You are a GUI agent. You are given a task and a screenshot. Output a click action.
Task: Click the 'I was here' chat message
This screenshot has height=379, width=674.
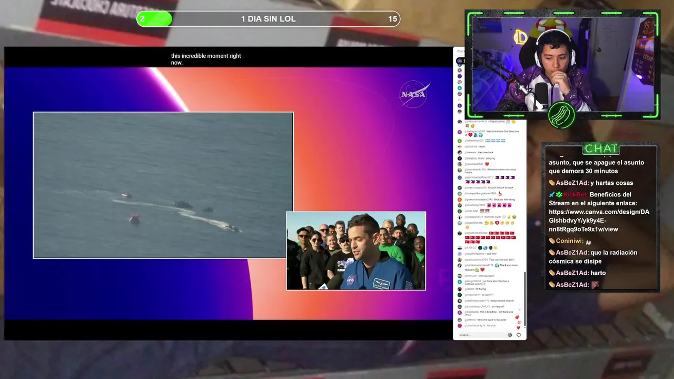click(x=491, y=254)
